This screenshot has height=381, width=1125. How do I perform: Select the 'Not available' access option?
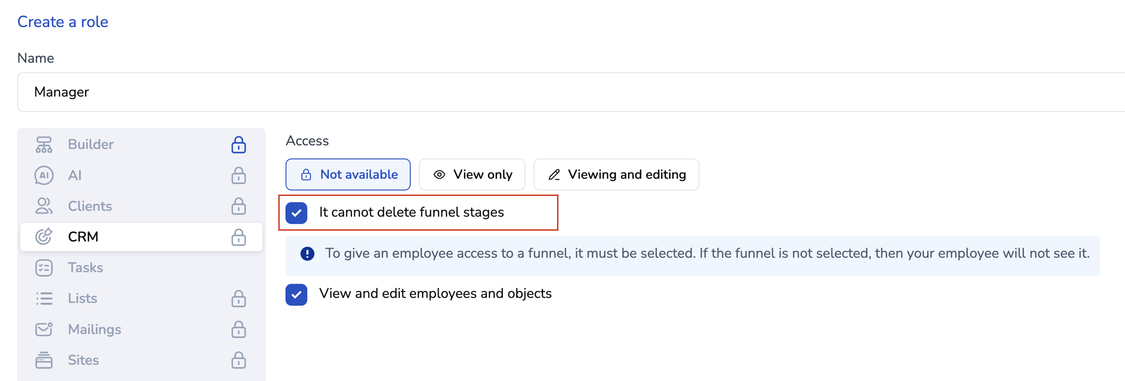click(348, 174)
